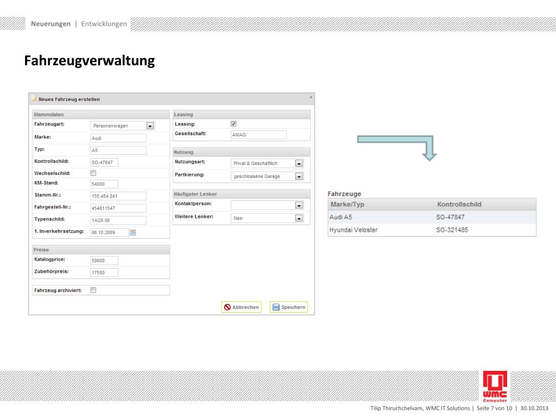Click the Typenschild field
The width and height of the screenshot is (556, 417).
118,220
